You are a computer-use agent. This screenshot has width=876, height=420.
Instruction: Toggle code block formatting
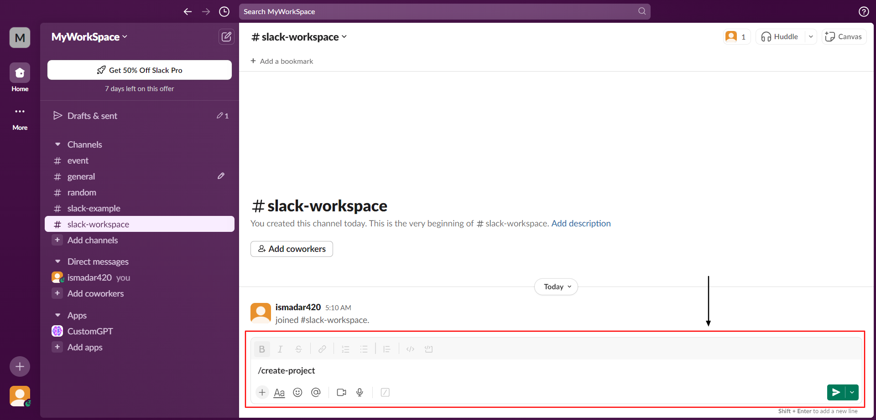pos(428,349)
